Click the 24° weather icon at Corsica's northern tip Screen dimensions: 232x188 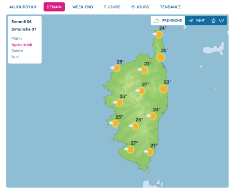click(x=158, y=34)
